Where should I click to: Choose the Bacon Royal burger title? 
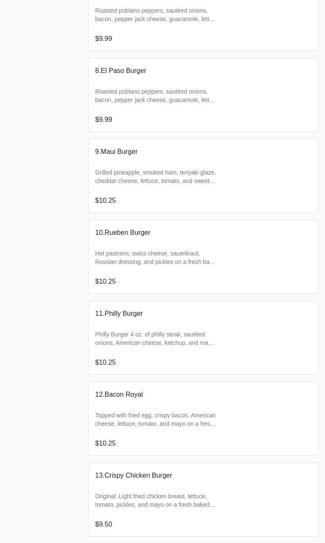[x=119, y=395]
